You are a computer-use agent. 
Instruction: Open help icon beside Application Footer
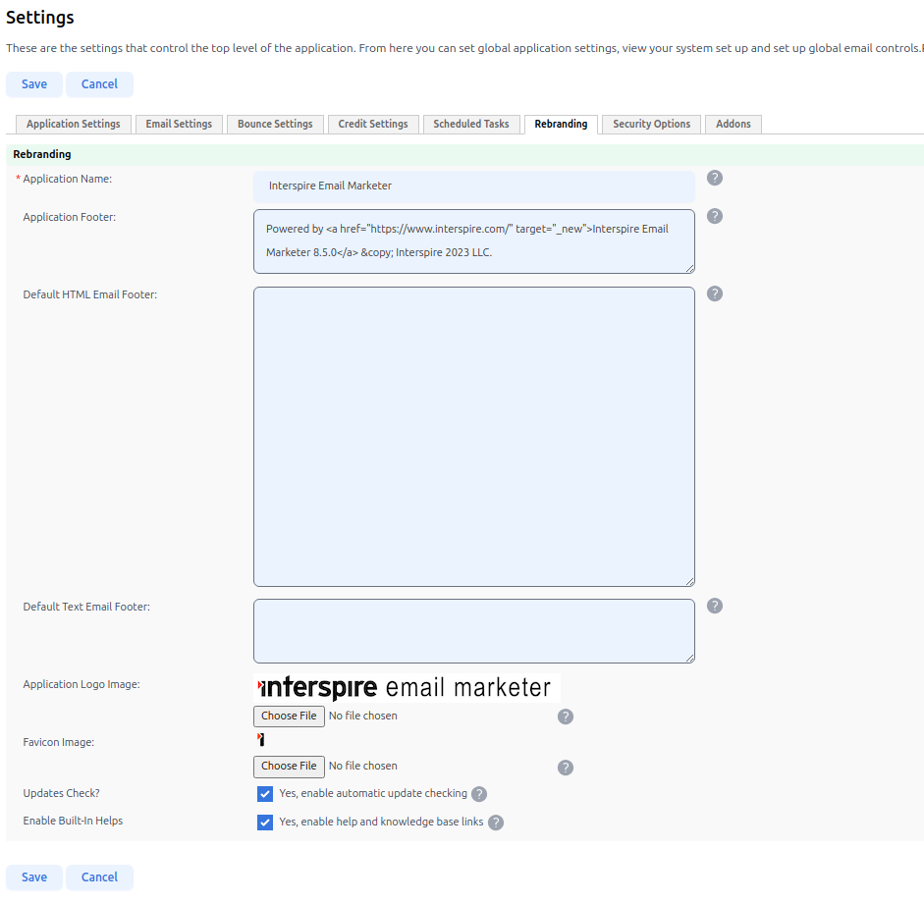click(714, 216)
